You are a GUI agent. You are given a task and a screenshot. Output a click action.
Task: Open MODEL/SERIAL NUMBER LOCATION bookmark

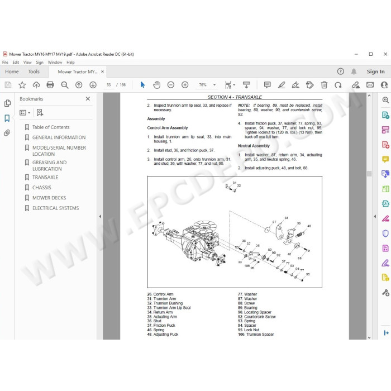coord(59,151)
